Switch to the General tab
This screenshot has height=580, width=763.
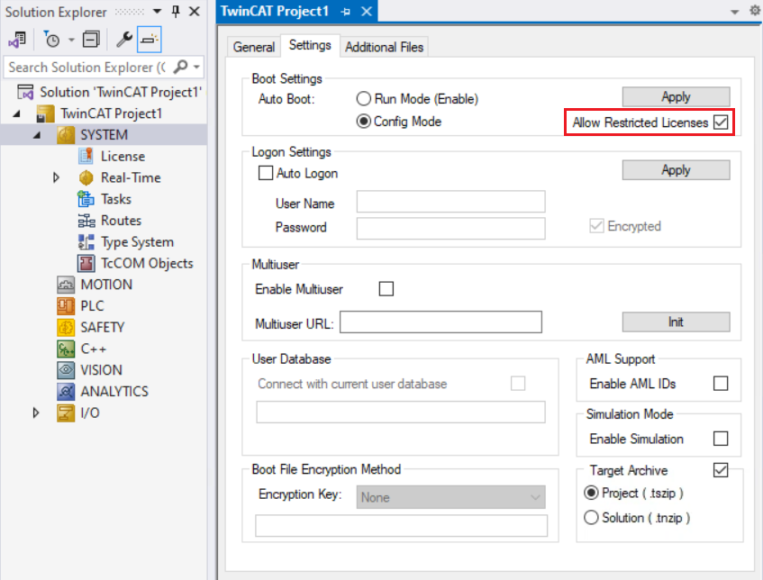click(253, 47)
